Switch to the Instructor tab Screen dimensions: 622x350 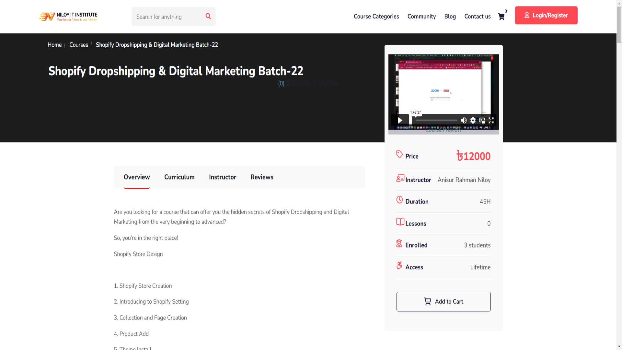pyautogui.click(x=222, y=177)
